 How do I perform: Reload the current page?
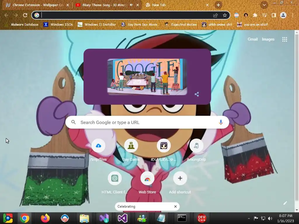(x=25, y=15)
